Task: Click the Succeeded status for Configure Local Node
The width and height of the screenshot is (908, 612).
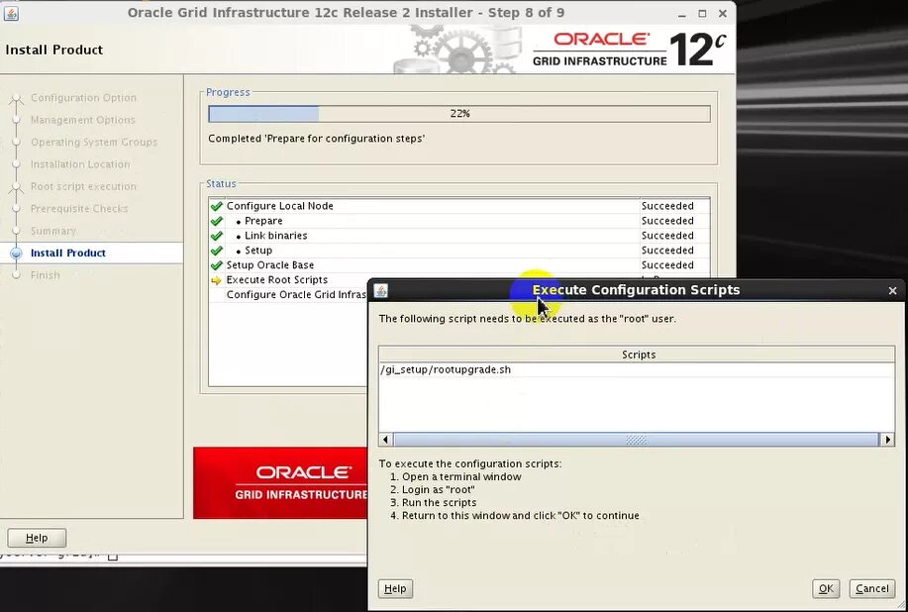Action: click(667, 206)
